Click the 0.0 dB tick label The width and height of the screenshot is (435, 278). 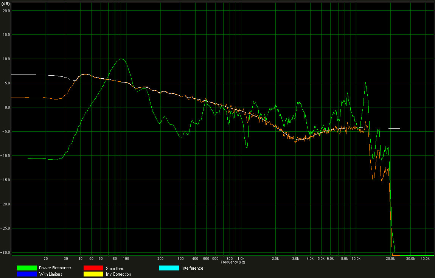tap(7, 107)
